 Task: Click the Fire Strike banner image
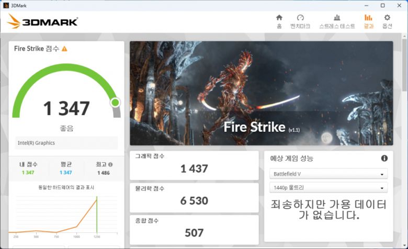pos(261,93)
